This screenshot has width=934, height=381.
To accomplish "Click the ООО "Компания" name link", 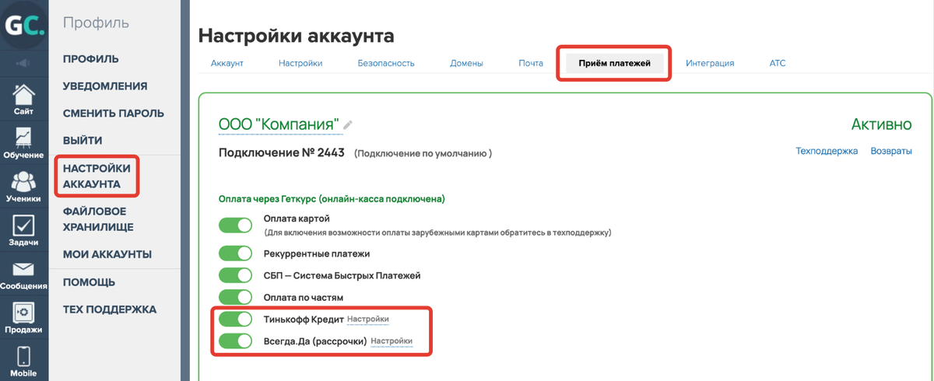I will (279, 124).
